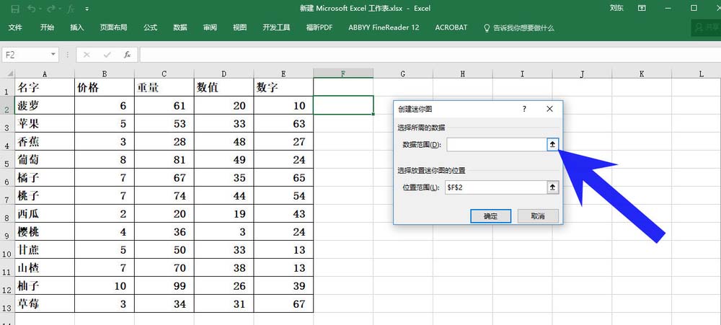Click the Insert Function fx icon
The height and width of the screenshot is (325, 721).
[128, 55]
